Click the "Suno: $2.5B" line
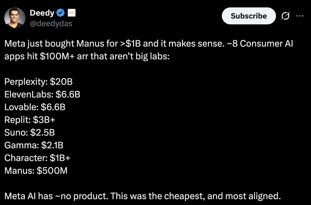311x205 pixels. pyautogui.click(x=29, y=132)
